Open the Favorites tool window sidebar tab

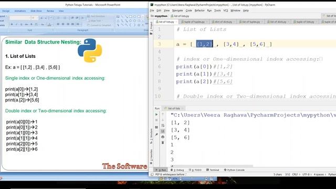(151, 156)
